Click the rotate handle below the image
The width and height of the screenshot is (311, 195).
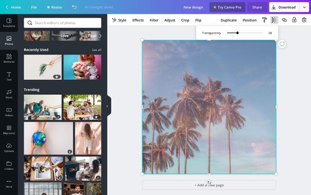click(209, 183)
